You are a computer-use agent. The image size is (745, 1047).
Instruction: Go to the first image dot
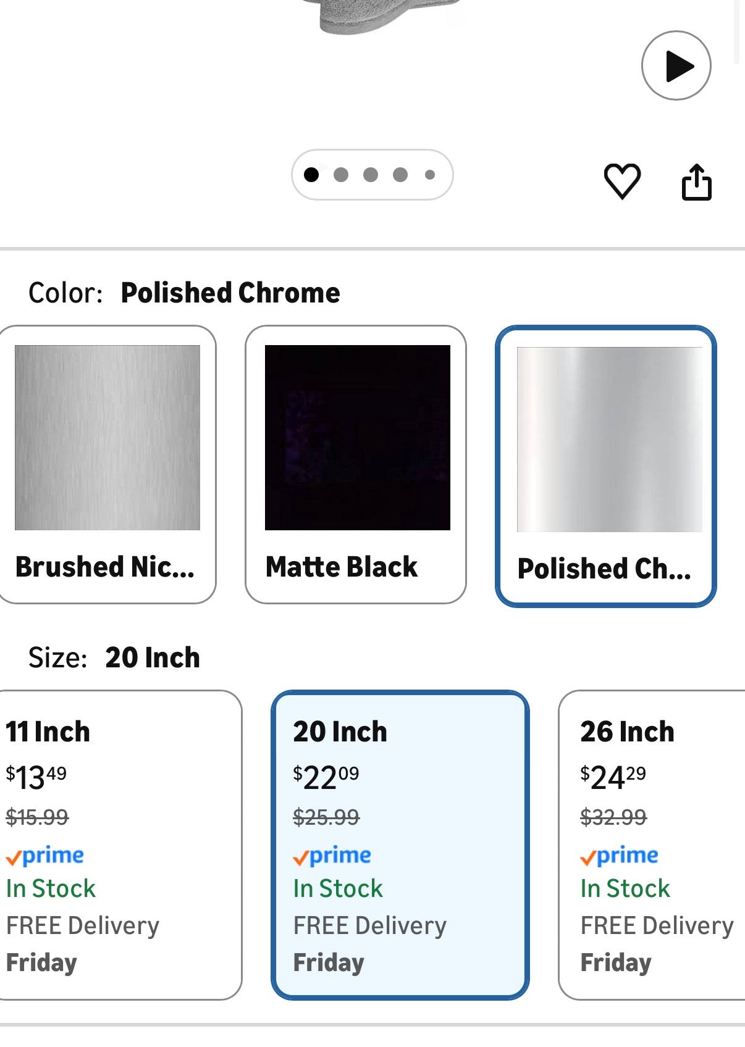(x=311, y=175)
